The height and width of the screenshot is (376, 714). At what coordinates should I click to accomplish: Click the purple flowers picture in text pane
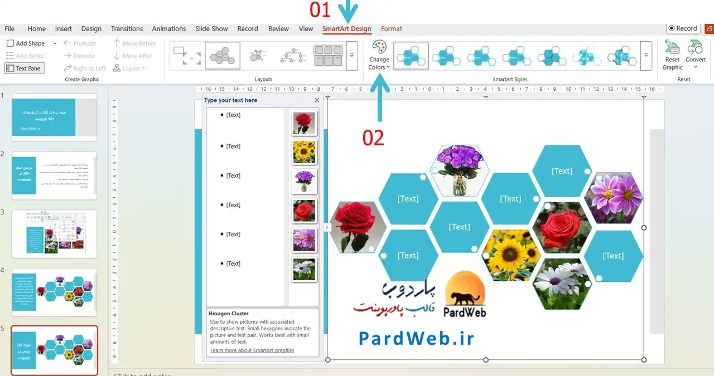(304, 182)
